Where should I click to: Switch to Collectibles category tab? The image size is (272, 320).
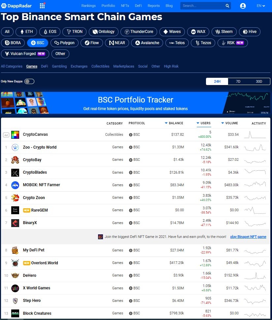coord(100,66)
